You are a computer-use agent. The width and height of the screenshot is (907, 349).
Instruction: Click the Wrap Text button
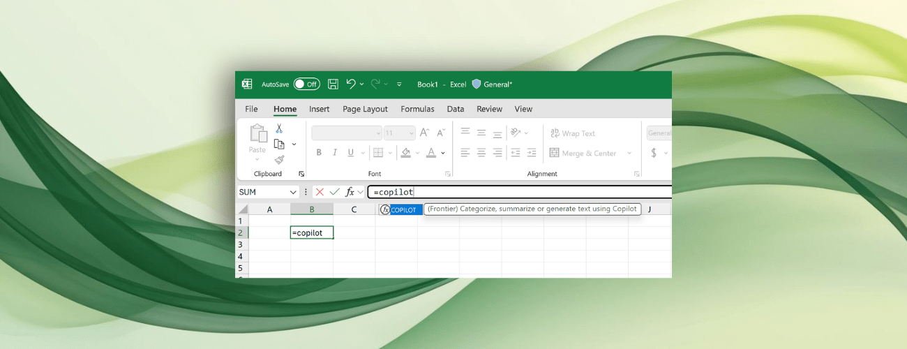point(572,133)
